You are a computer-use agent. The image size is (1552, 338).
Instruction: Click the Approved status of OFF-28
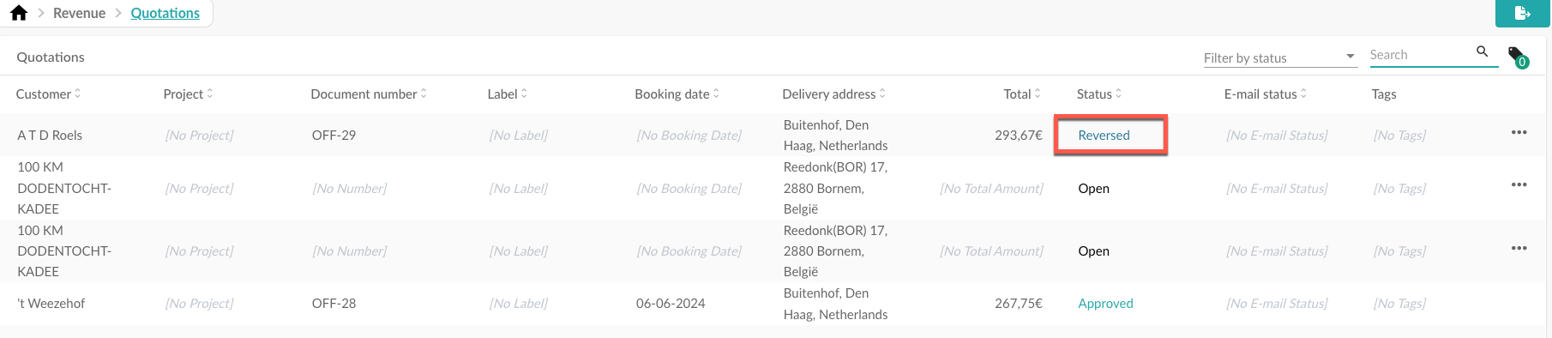pos(1105,304)
